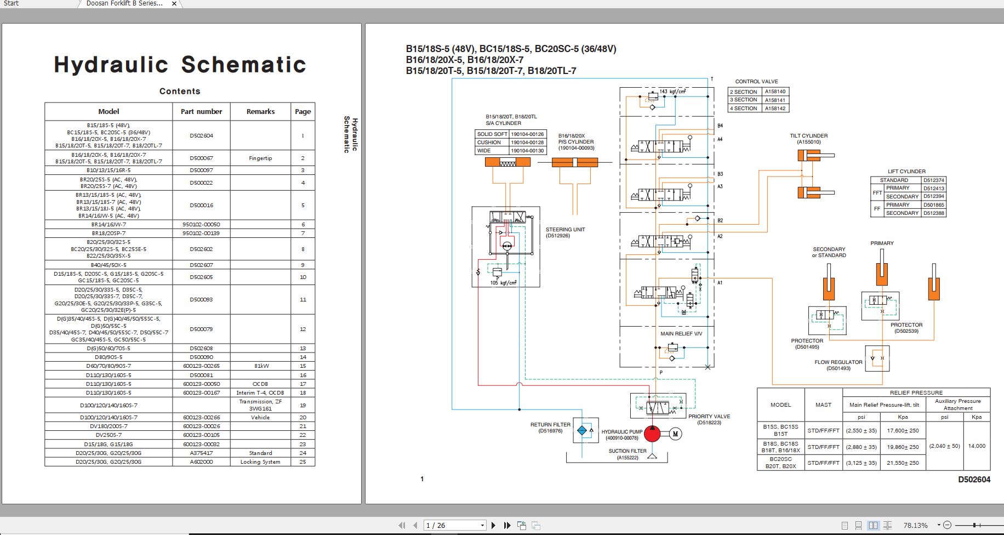Return to the first page
This screenshot has height=535, width=1004.
(x=403, y=525)
